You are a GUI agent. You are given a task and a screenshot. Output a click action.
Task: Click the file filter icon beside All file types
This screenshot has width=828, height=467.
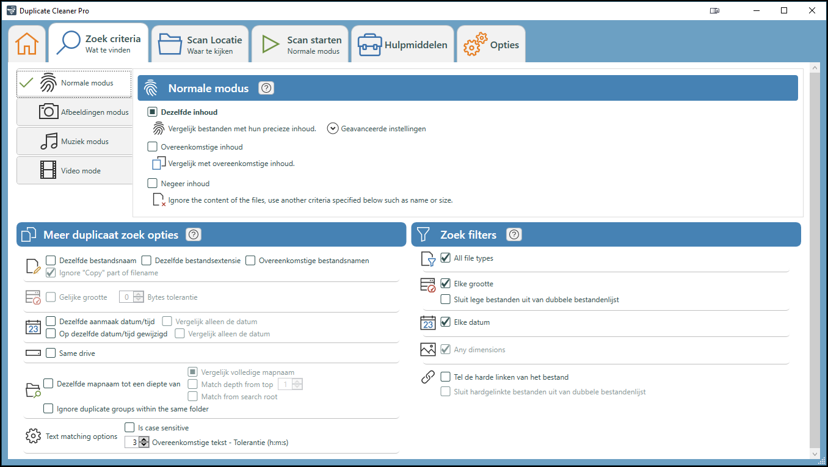(429, 259)
